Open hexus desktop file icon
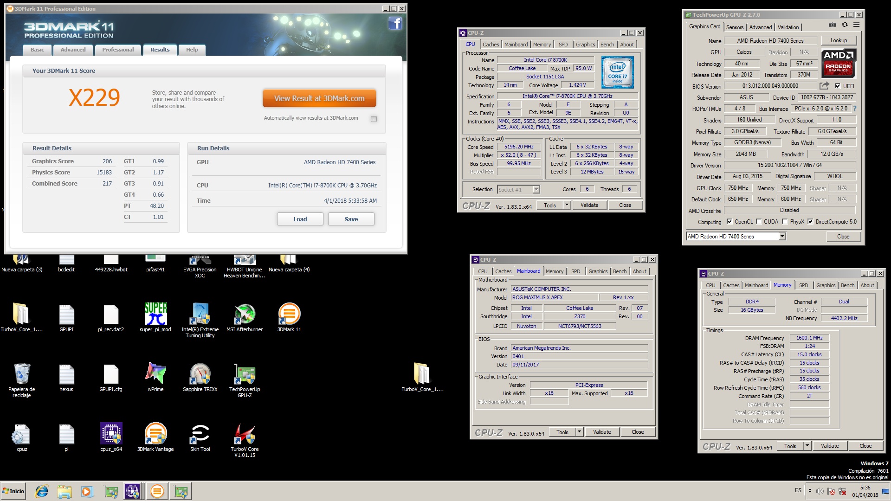This screenshot has height=501, width=891. [66, 378]
